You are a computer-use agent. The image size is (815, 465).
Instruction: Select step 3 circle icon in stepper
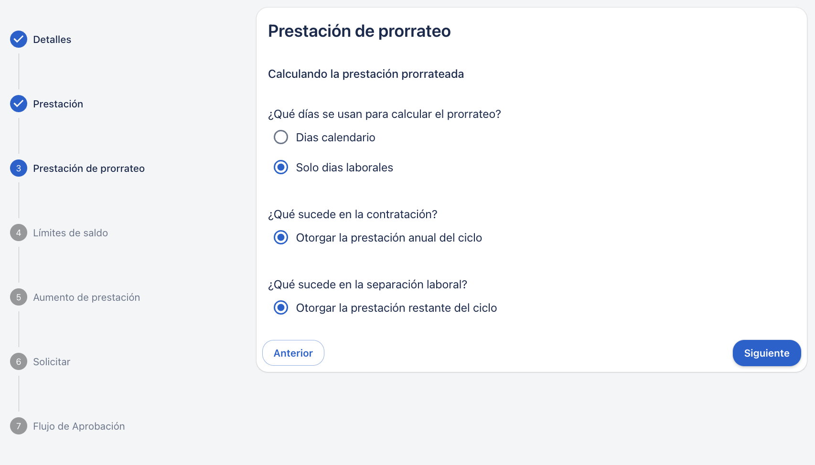tap(19, 168)
